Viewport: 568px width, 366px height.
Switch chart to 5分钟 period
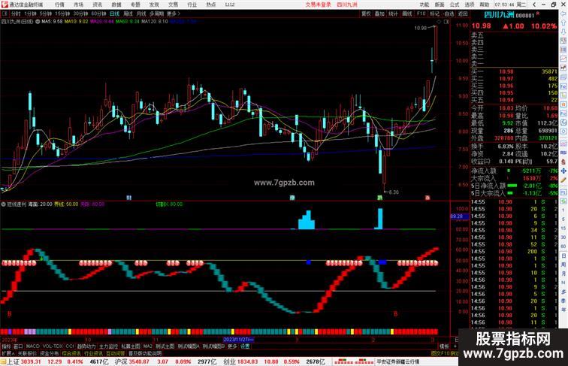click(x=46, y=14)
